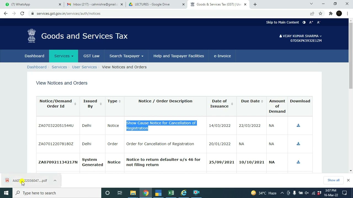Close the downloads bar

tap(348, 180)
